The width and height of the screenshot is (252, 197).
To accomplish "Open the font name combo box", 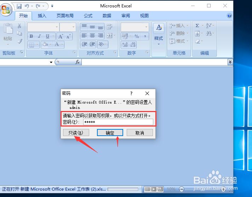I will click(43, 27).
